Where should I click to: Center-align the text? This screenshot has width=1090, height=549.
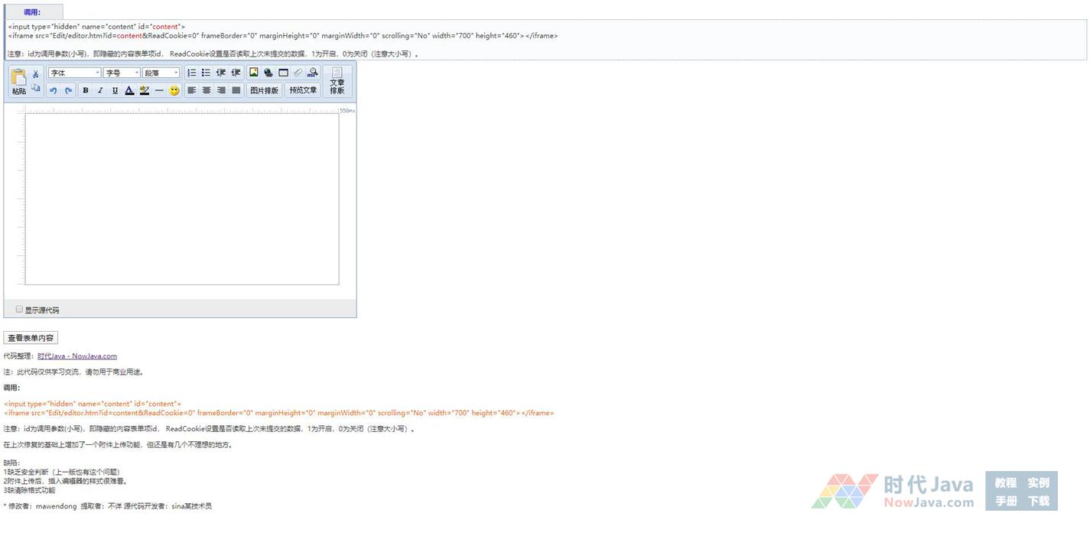(207, 90)
